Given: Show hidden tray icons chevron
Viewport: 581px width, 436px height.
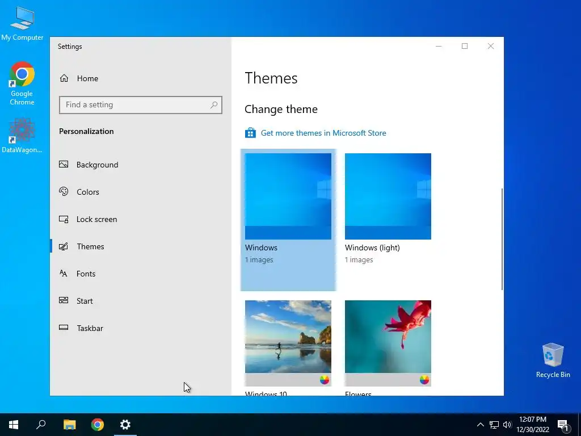Looking at the screenshot, I should (x=480, y=425).
